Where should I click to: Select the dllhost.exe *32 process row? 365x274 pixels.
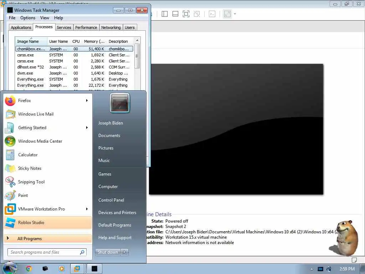[74, 67]
